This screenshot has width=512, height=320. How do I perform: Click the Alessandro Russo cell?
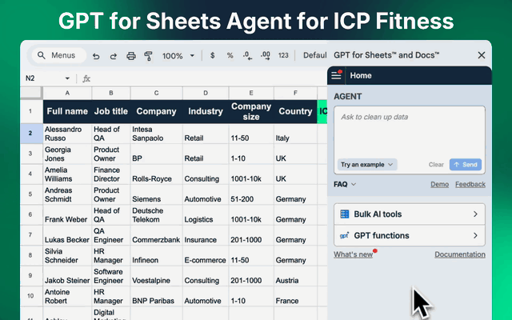click(x=67, y=134)
